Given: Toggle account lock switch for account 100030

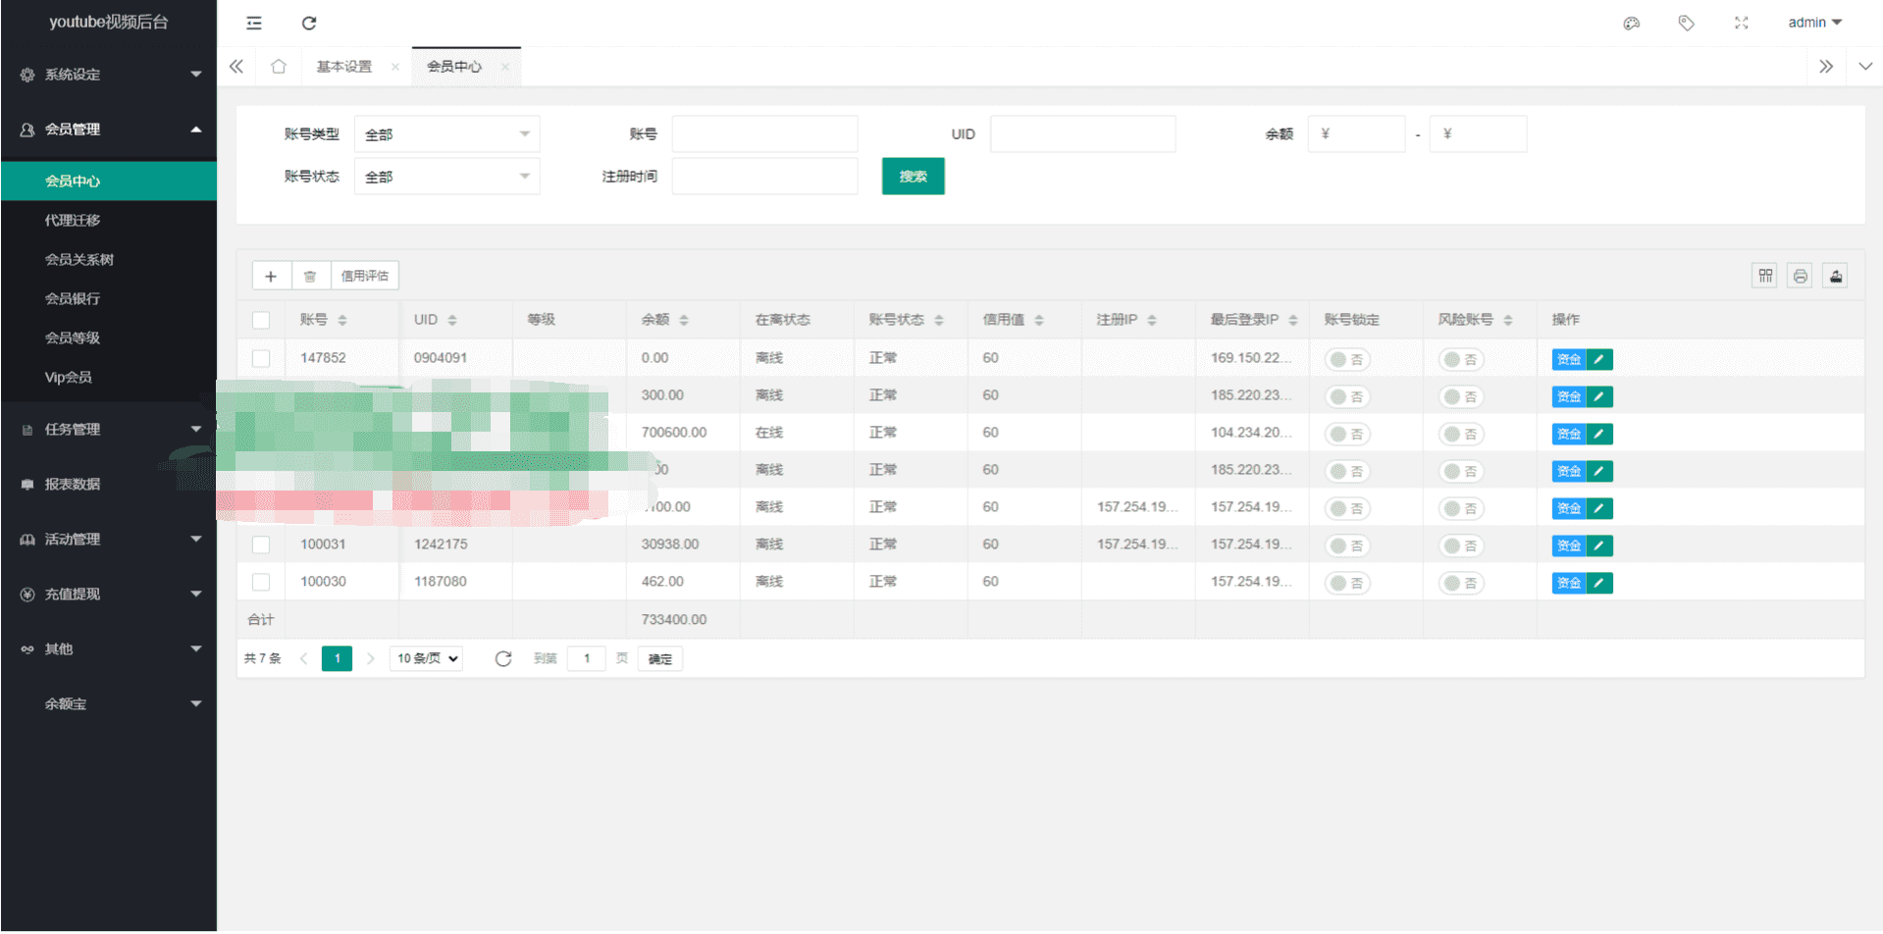Looking at the screenshot, I should coord(1346,583).
